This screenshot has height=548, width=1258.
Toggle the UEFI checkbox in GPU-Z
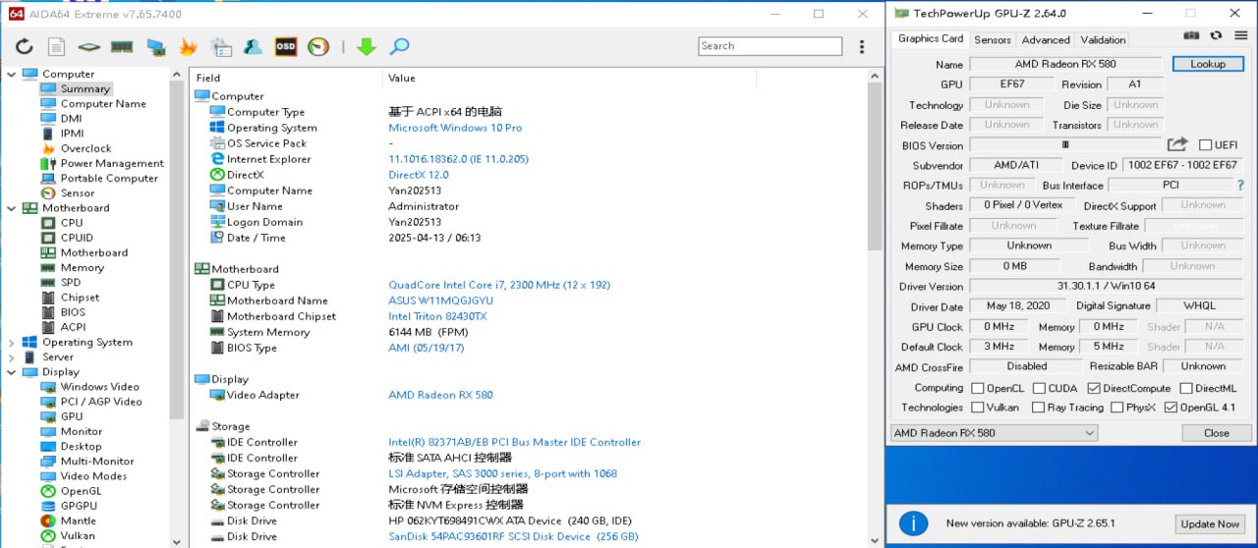point(1206,145)
